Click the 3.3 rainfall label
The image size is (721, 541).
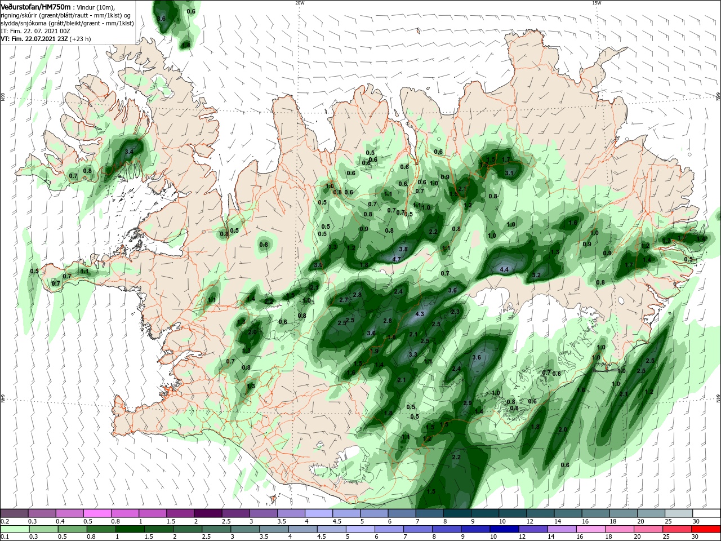(x=413, y=354)
